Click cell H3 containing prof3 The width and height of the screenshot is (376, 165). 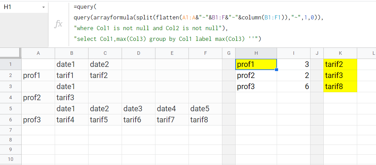point(256,87)
